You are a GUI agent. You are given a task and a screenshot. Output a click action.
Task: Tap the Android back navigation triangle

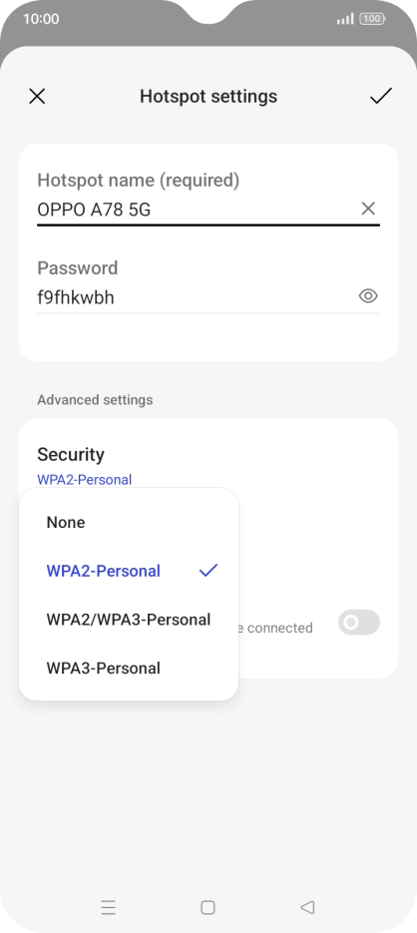pos(307,907)
